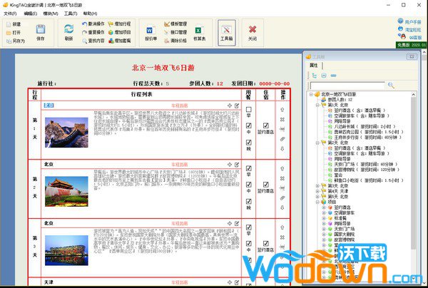Refresh the view with the 刷新 icon
This screenshot has height=288, width=428.
coord(68,29)
